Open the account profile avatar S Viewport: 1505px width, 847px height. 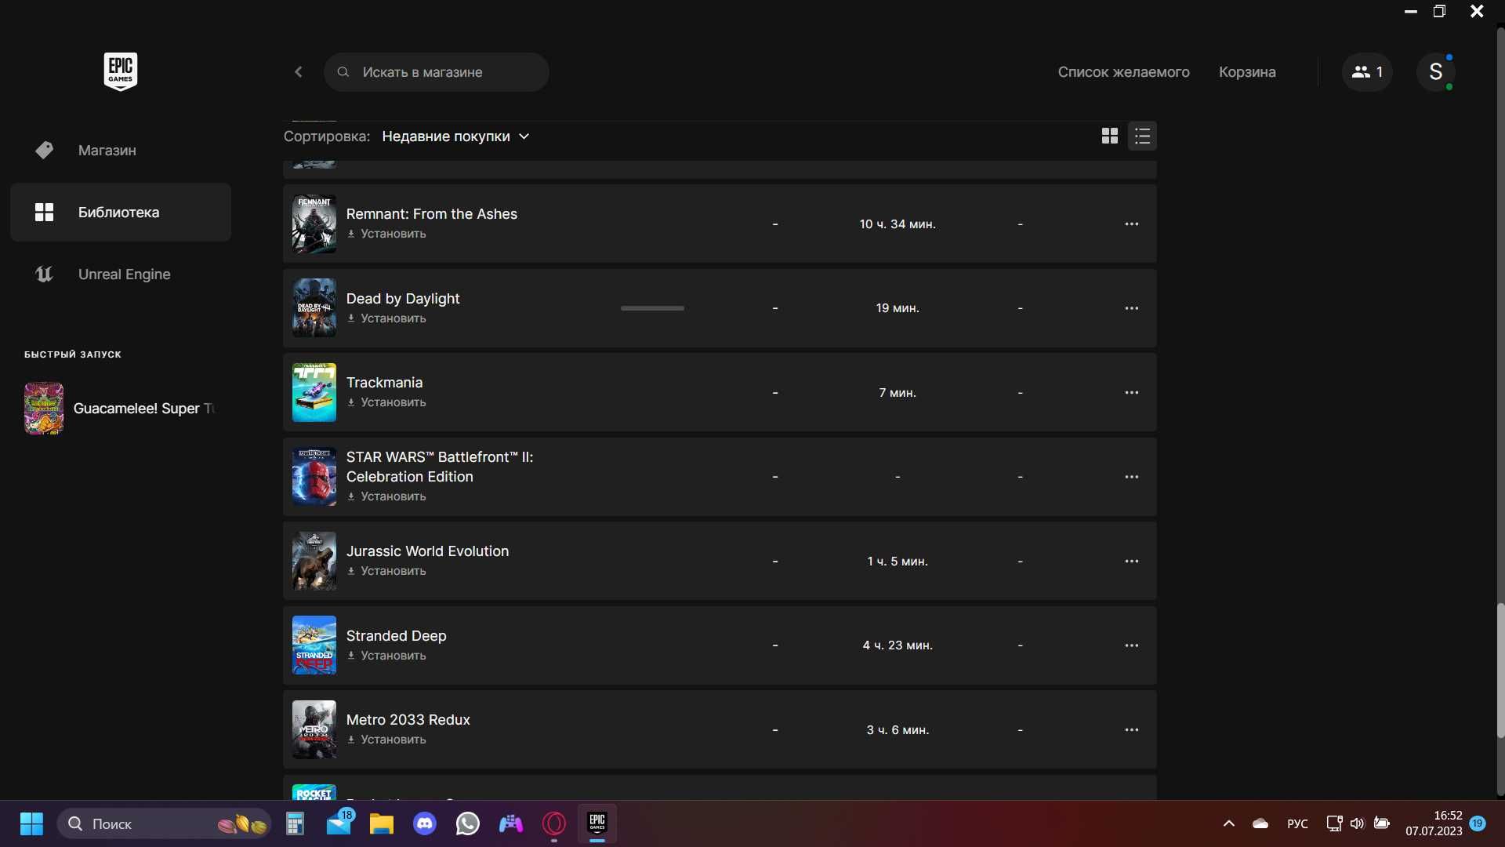coord(1436,72)
